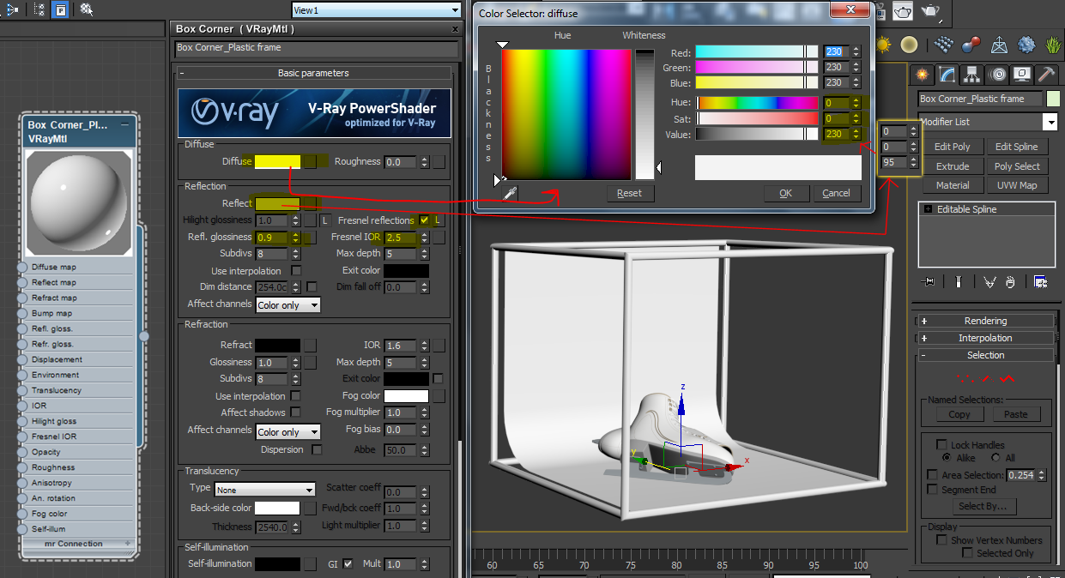The width and height of the screenshot is (1065, 578).
Task: Activate the Vertex sub-object icon under Selection
Action: tap(965, 378)
